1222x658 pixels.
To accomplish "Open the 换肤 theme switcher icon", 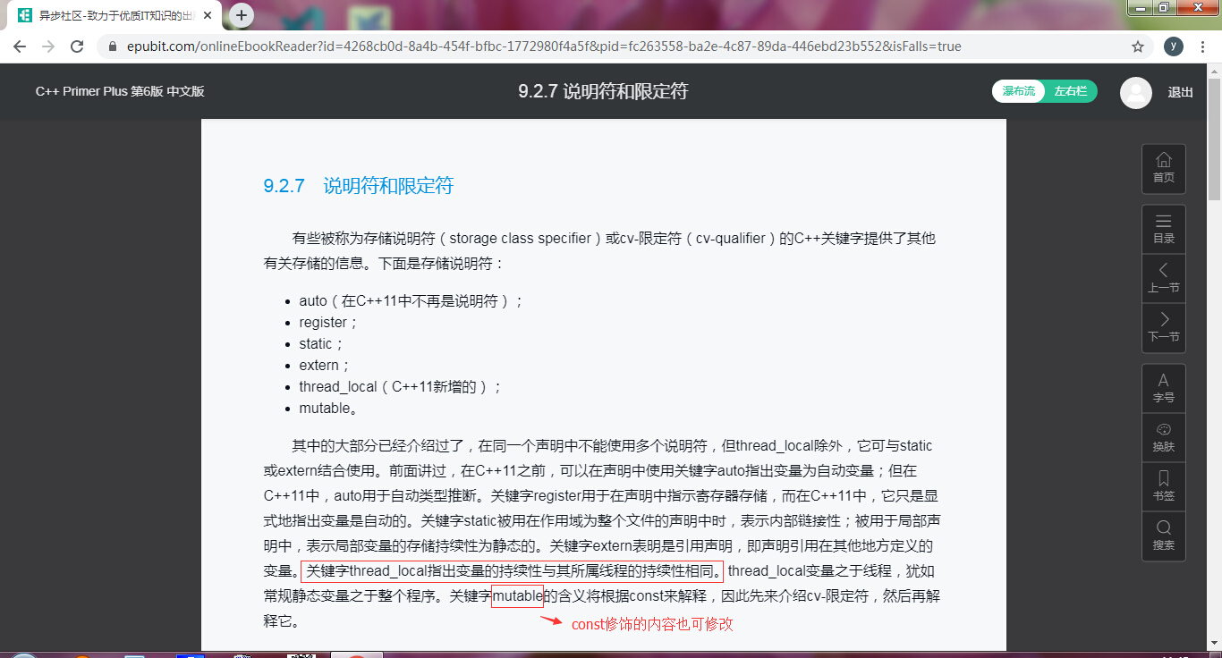I will click(1163, 437).
